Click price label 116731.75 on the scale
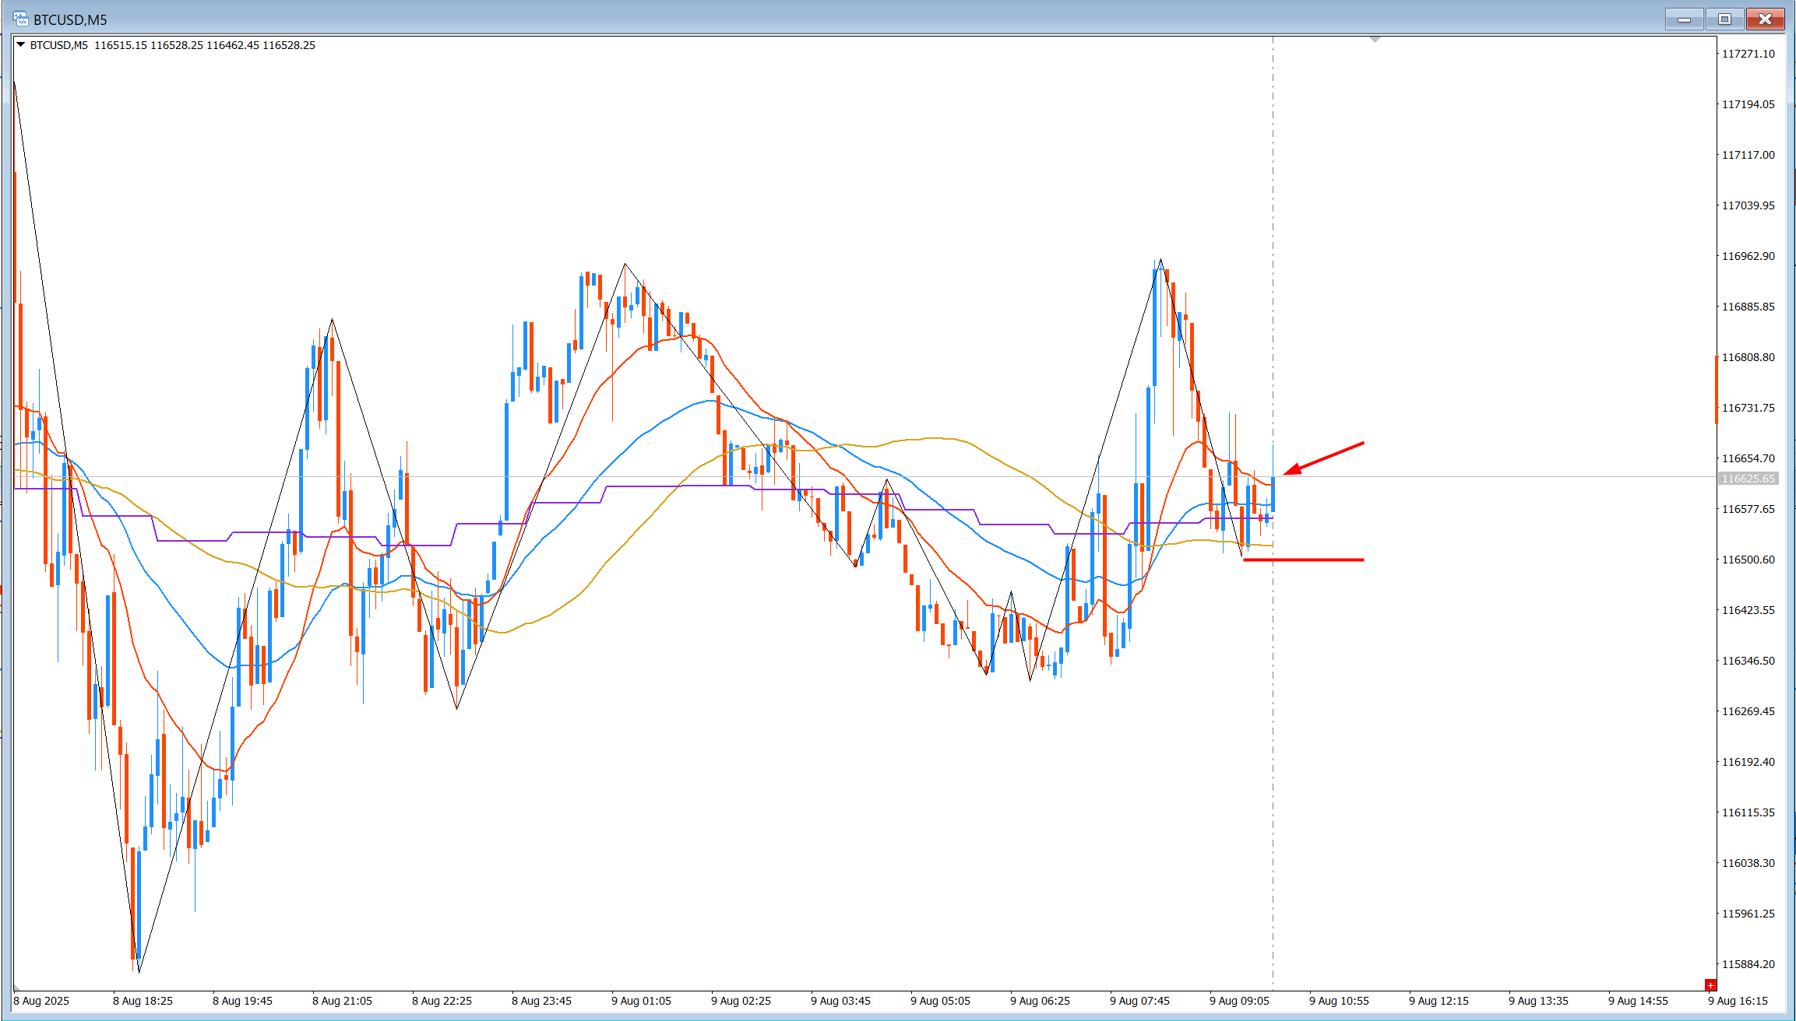 point(1748,408)
